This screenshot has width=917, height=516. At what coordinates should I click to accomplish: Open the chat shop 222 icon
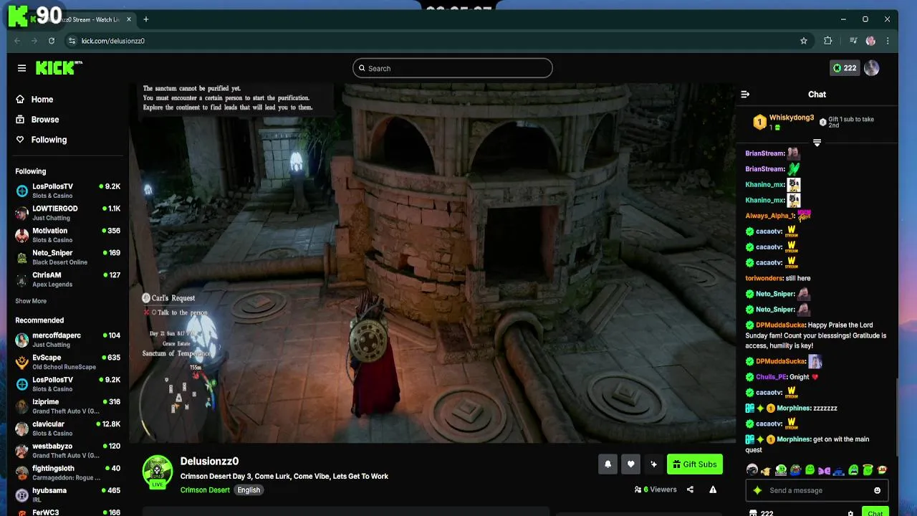(761, 513)
